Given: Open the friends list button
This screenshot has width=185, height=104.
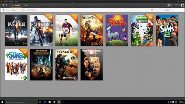Looking at the screenshot, I should point(170,5).
